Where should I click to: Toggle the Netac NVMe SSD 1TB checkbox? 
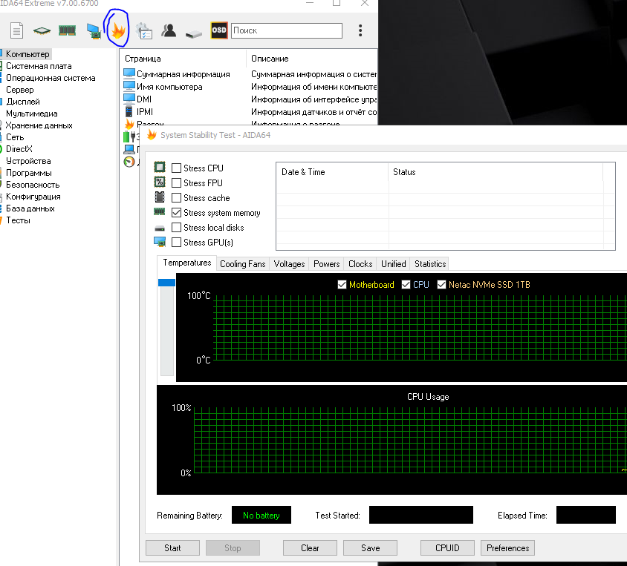pos(441,285)
